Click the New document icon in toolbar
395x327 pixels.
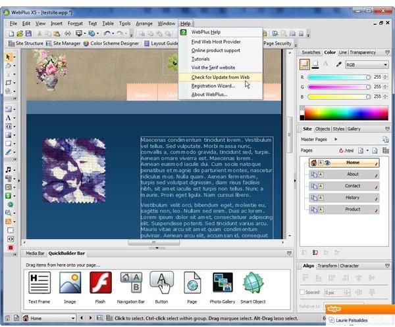11,33
